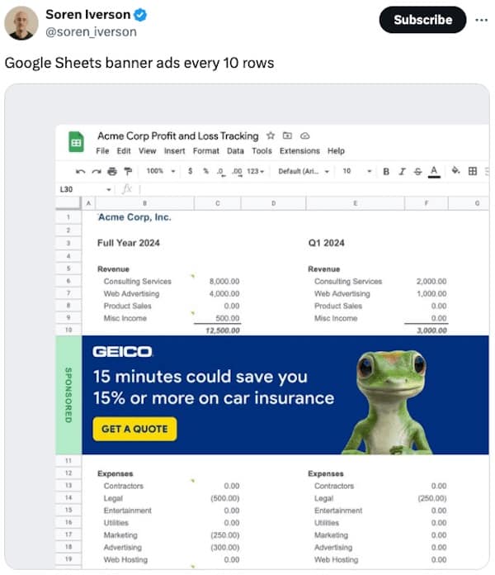The image size is (495, 575).
Task: Toggle strikethrough formatting
Action: point(417,171)
